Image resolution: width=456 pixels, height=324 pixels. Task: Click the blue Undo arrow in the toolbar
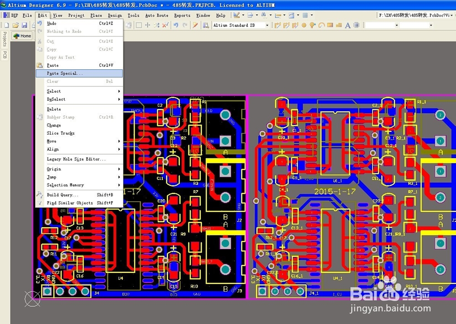176,25
